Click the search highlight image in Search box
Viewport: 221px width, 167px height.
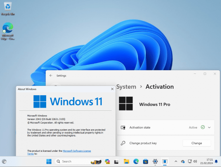click(x=96, y=162)
